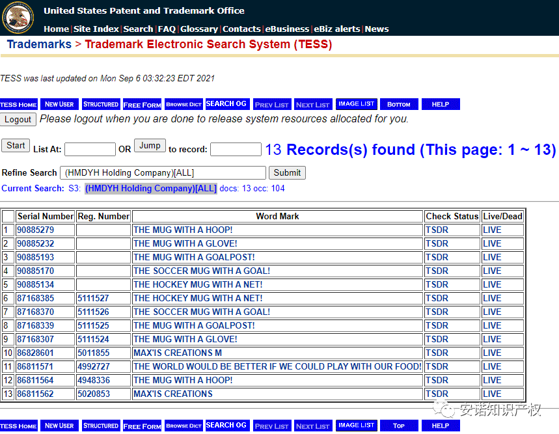The width and height of the screenshot is (559, 434).
Task: Go to Search in header navigation
Action: point(138,29)
